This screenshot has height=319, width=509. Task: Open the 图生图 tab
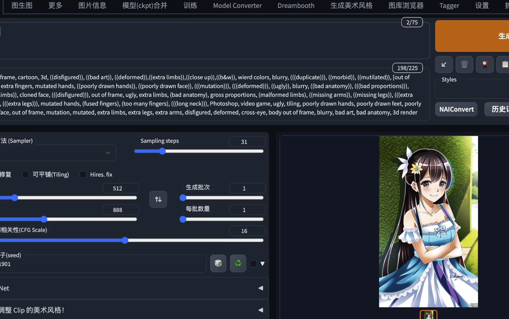(x=22, y=6)
